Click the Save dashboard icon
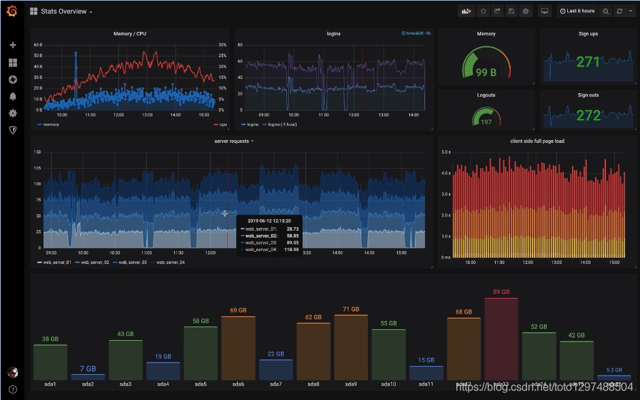The height and width of the screenshot is (400, 640). coord(511,11)
